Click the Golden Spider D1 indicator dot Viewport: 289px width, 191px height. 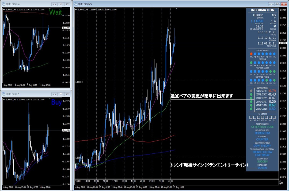pyautogui.click(x=274, y=54)
